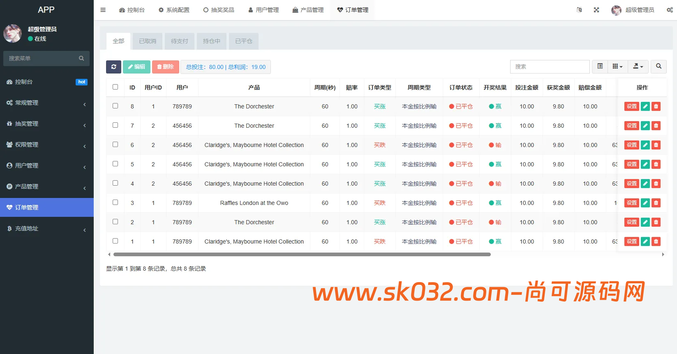Open the fullscreen toggle icon
Screen dimensions: 677x354
click(596, 10)
